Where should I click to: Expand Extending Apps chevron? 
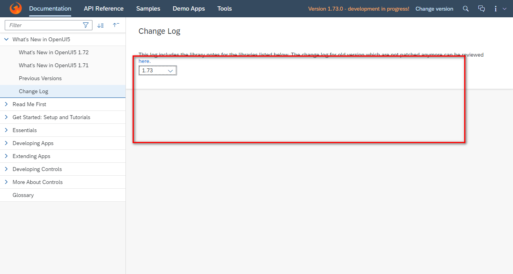click(6, 156)
